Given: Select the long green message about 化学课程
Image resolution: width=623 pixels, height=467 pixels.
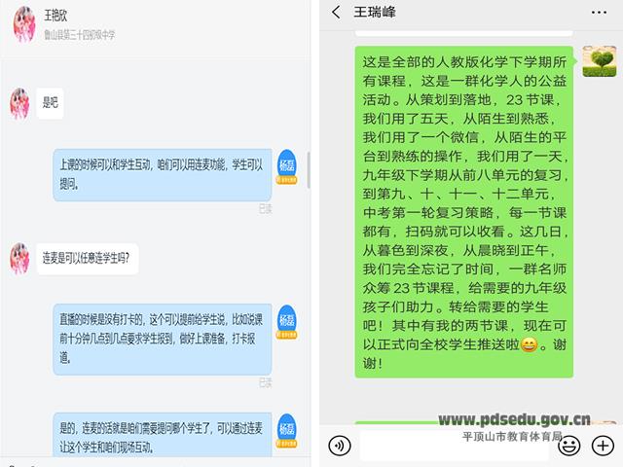Looking at the screenshot, I should tap(463, 212).
